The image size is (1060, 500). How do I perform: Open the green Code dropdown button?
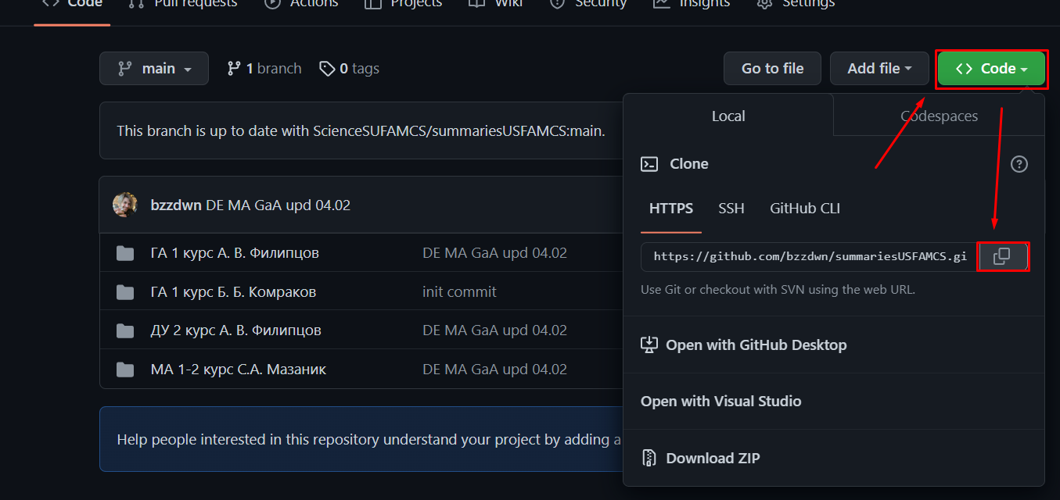pyautogui.click(x=991, y=69)
